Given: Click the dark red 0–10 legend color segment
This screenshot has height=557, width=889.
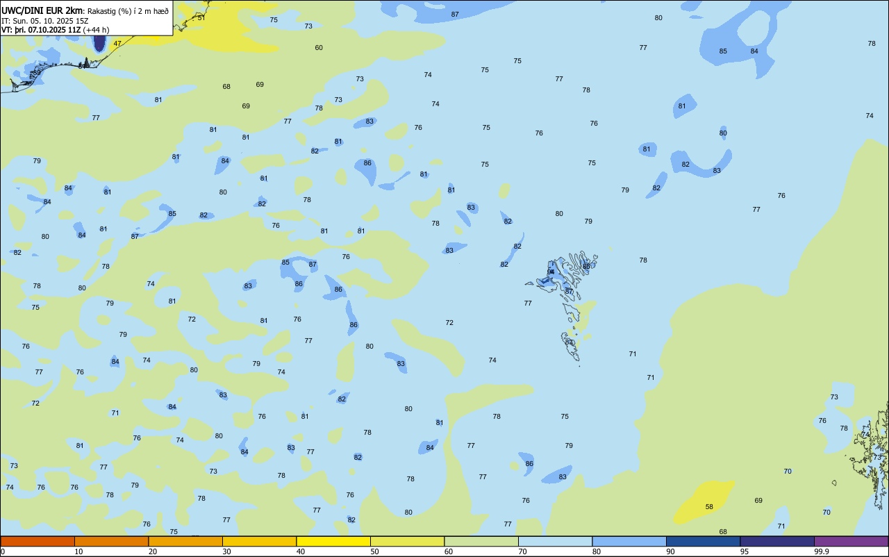Looking at the screenshot, I should tap(38, 541).
